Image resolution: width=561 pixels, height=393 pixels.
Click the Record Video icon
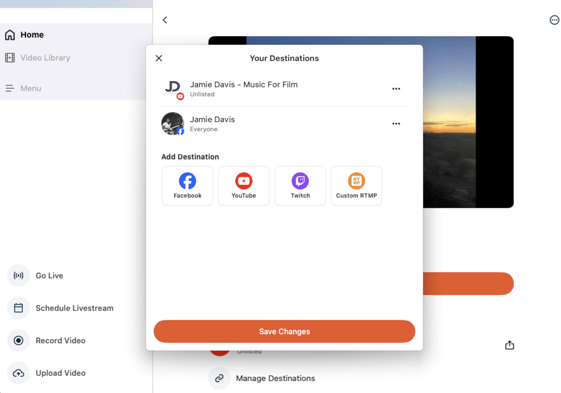[18, 341]
